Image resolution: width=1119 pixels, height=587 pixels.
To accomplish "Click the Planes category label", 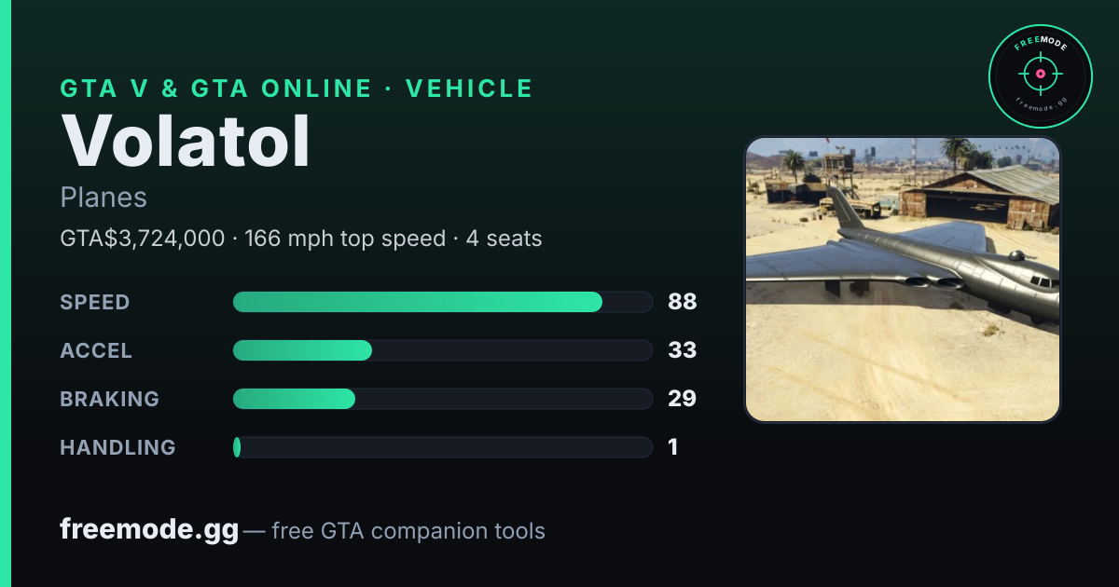I will point(104,198).
